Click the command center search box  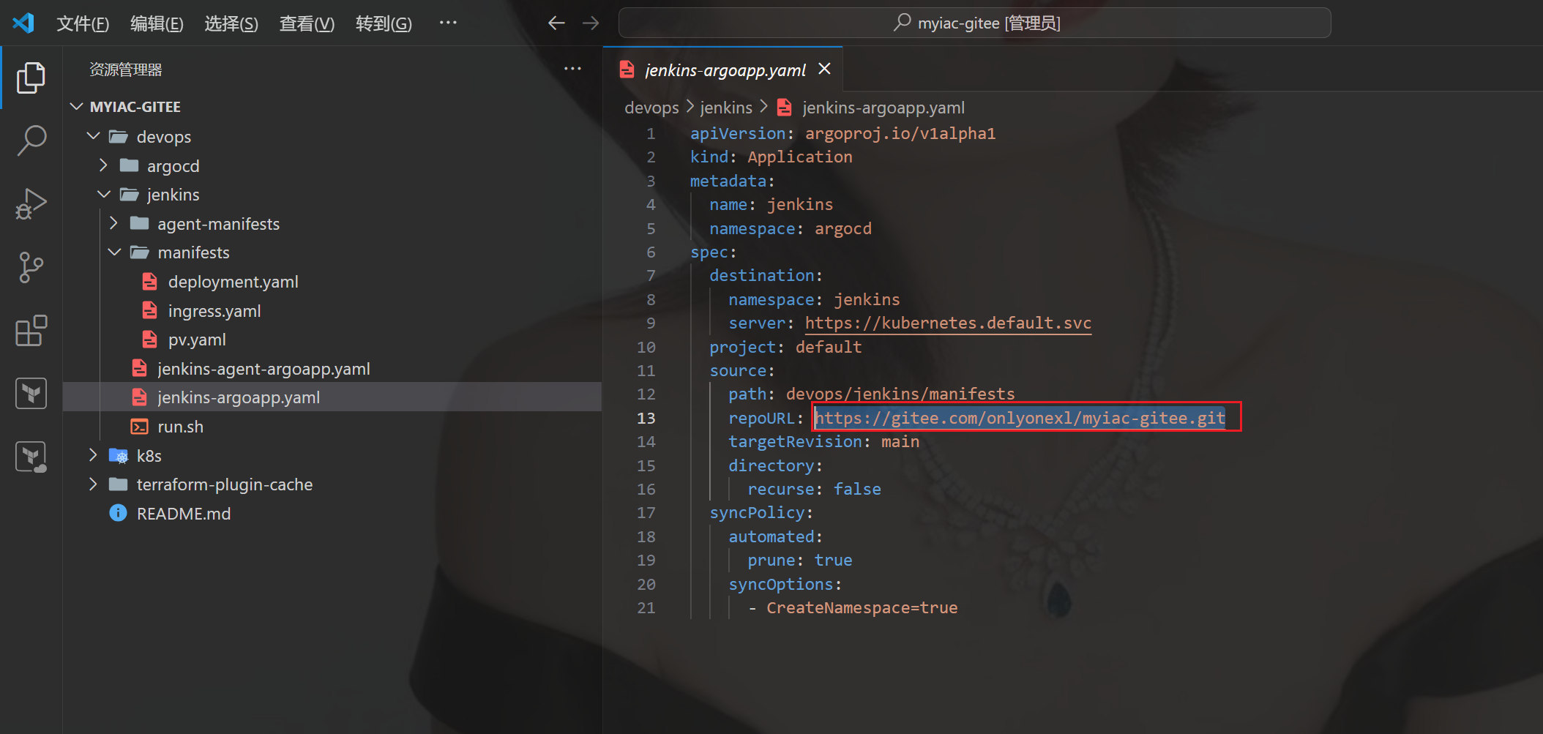pos(974,23)
